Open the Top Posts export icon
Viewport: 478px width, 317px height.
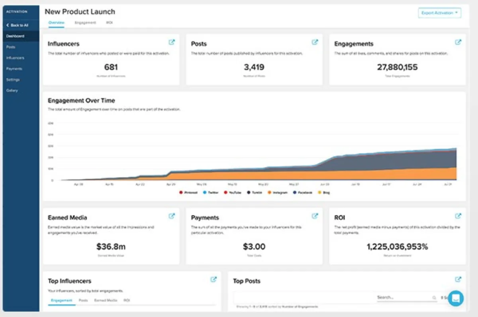458,280
